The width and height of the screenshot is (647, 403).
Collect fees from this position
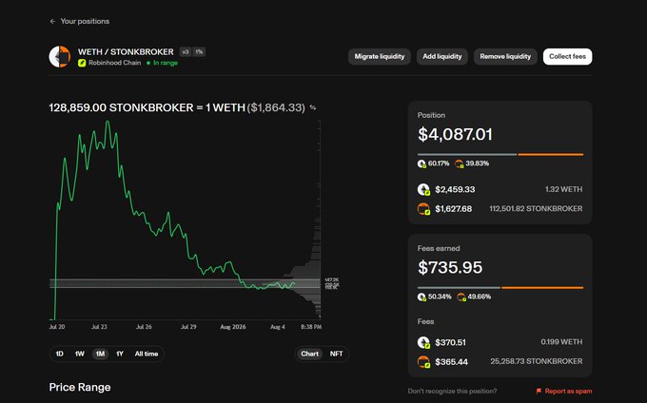pyautogui.click(x=567, y=56)
